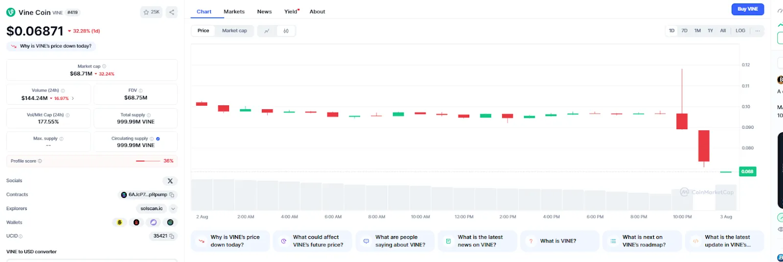Click the green 0.068 current price label
The height and width of the screenshot is (262, 783).
[747, 171]
